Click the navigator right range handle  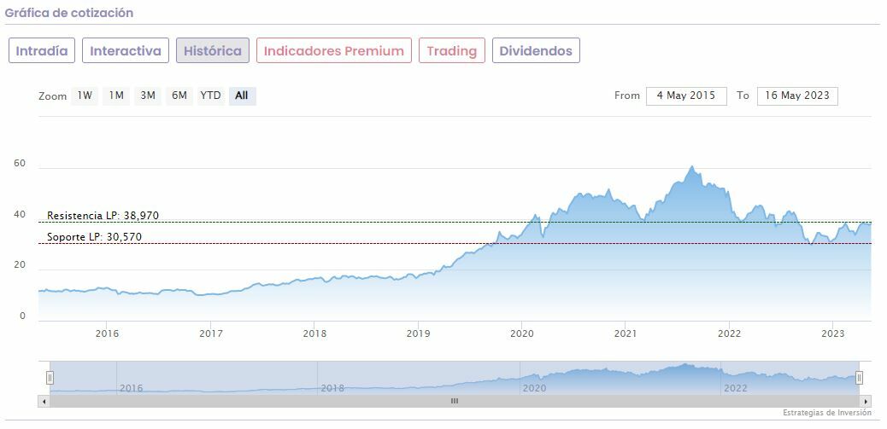(x=859, y=377)
